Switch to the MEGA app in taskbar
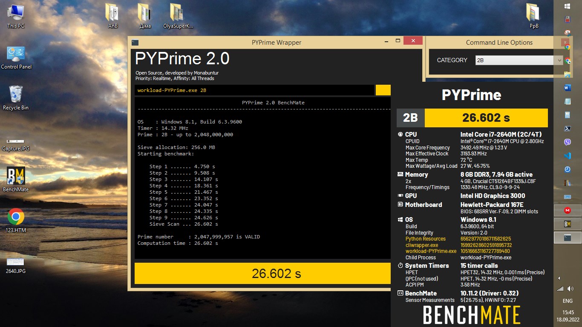 click(568, 210)
